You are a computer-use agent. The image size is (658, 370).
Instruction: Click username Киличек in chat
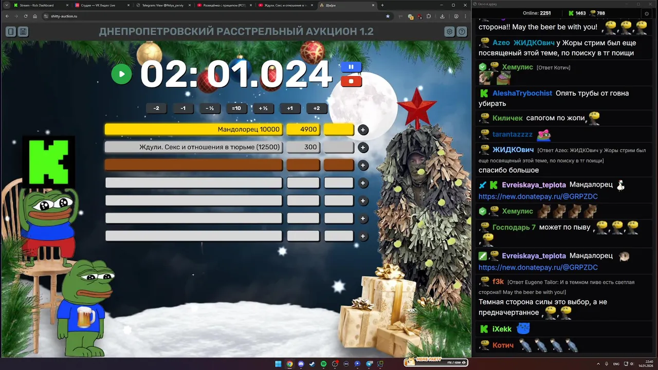507,118
